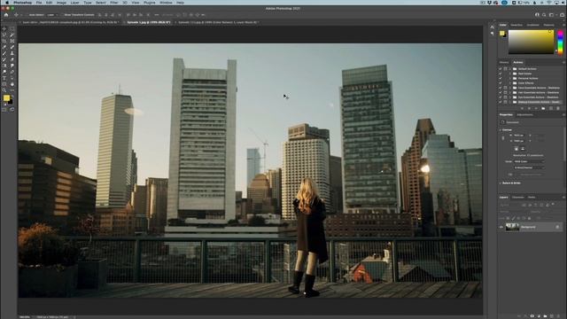This screenshot has height=319, width=567.
Task: Open search at top right
Action: point(544,15)
